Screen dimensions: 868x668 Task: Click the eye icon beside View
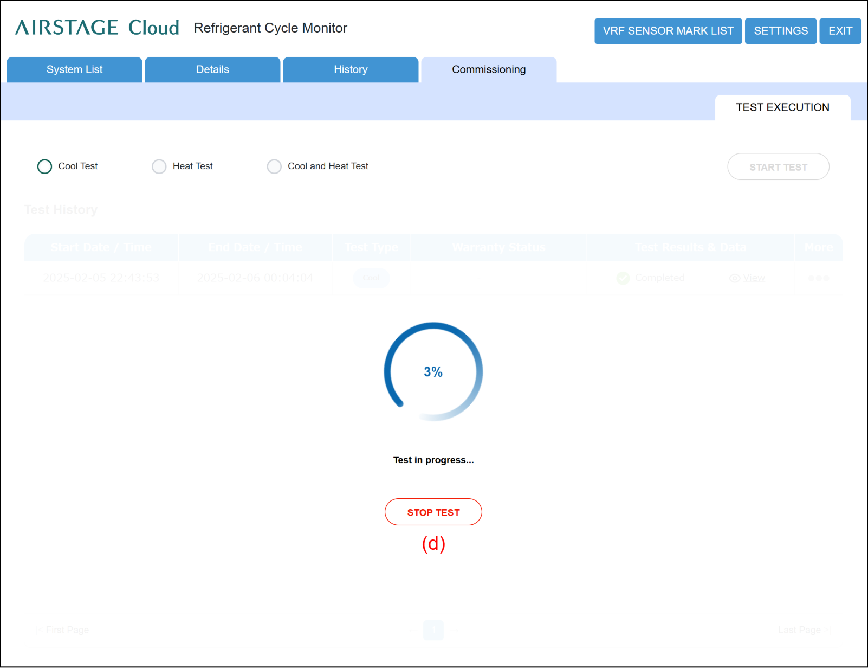click(x=735, y=278)
